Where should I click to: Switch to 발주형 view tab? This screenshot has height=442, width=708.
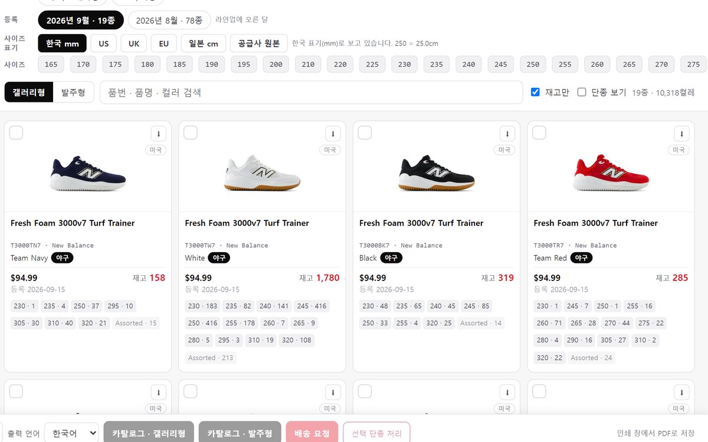click(x=73, y=93)
